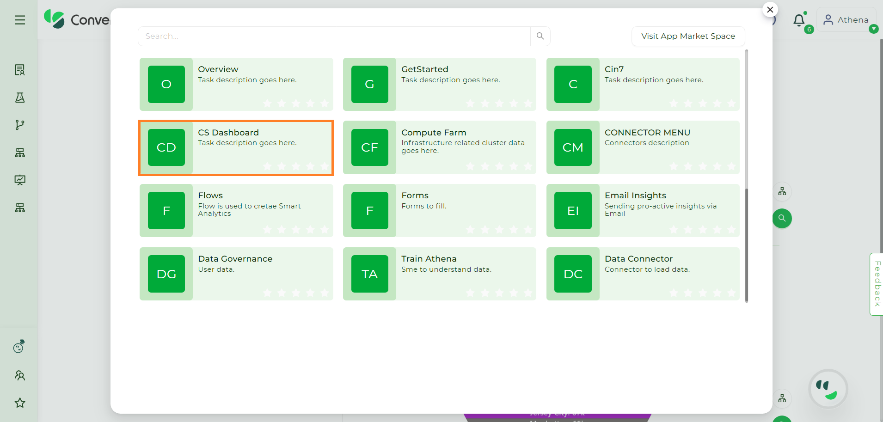Click the TA icon of Train Athena
883x422 pixels.
pyautogui.click(x=370, y=274)
